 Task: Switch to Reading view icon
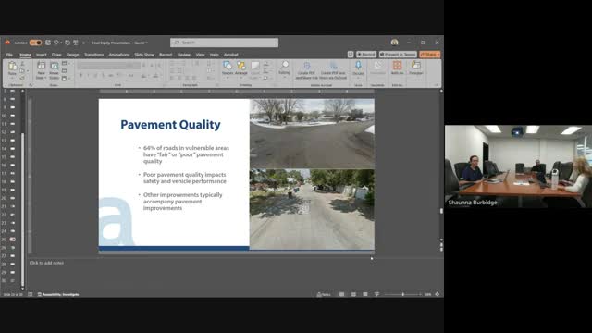coord(365,294)
